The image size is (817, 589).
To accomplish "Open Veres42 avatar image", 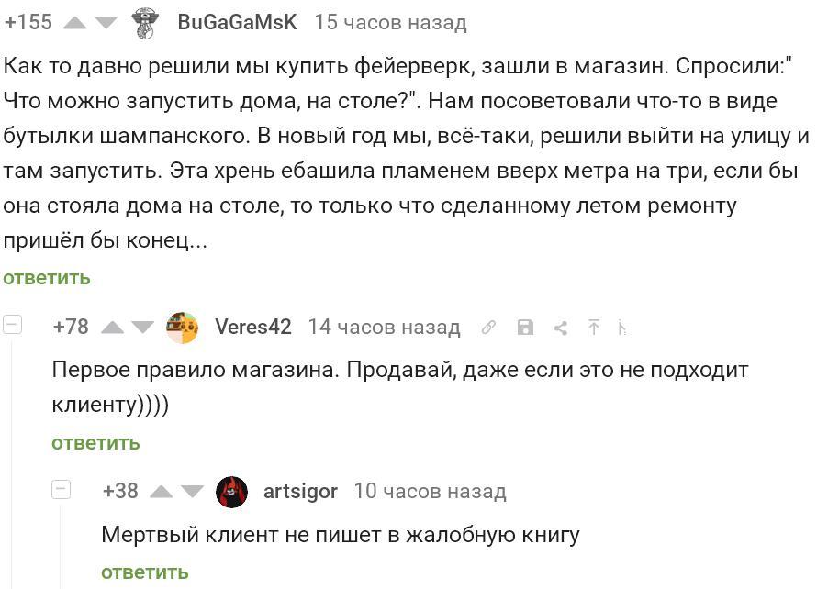I will point(183,328).
